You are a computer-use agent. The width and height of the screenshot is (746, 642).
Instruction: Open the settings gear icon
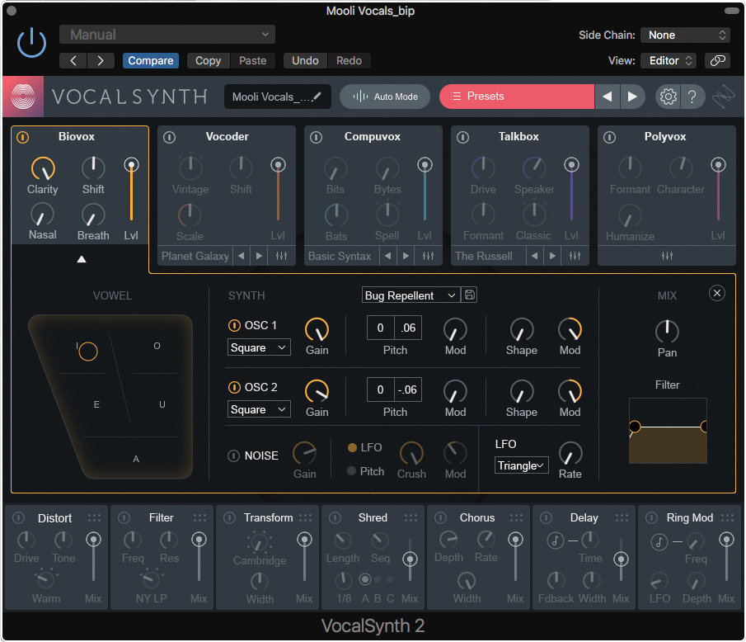point(668,97)
